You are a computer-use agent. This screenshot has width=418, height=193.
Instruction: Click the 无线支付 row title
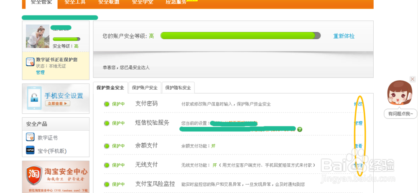click(146, 165)
